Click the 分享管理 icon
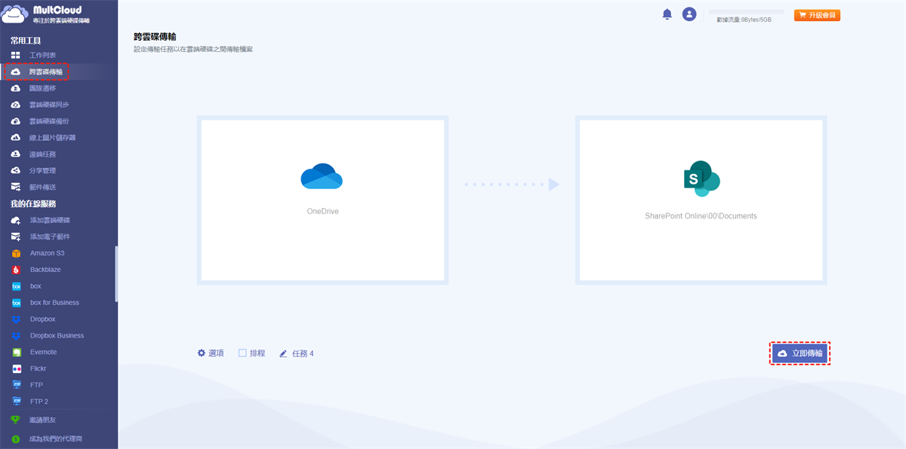The image size is (906, 449). (15, 171)
